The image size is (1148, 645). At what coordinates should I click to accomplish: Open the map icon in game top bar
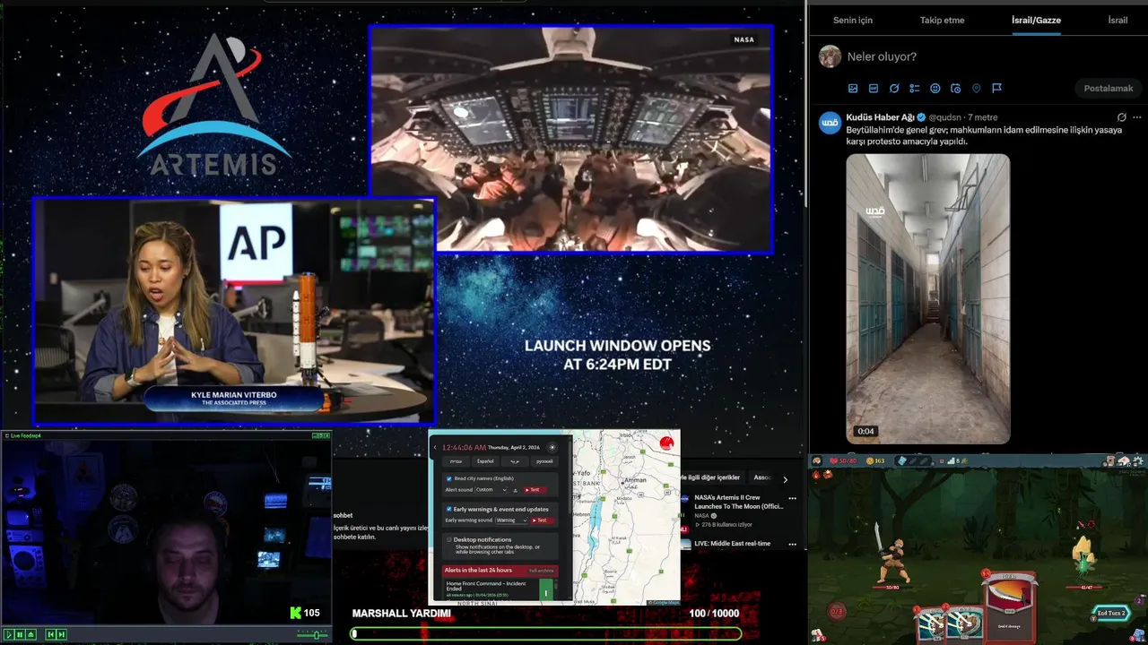tap(1109, 460)
